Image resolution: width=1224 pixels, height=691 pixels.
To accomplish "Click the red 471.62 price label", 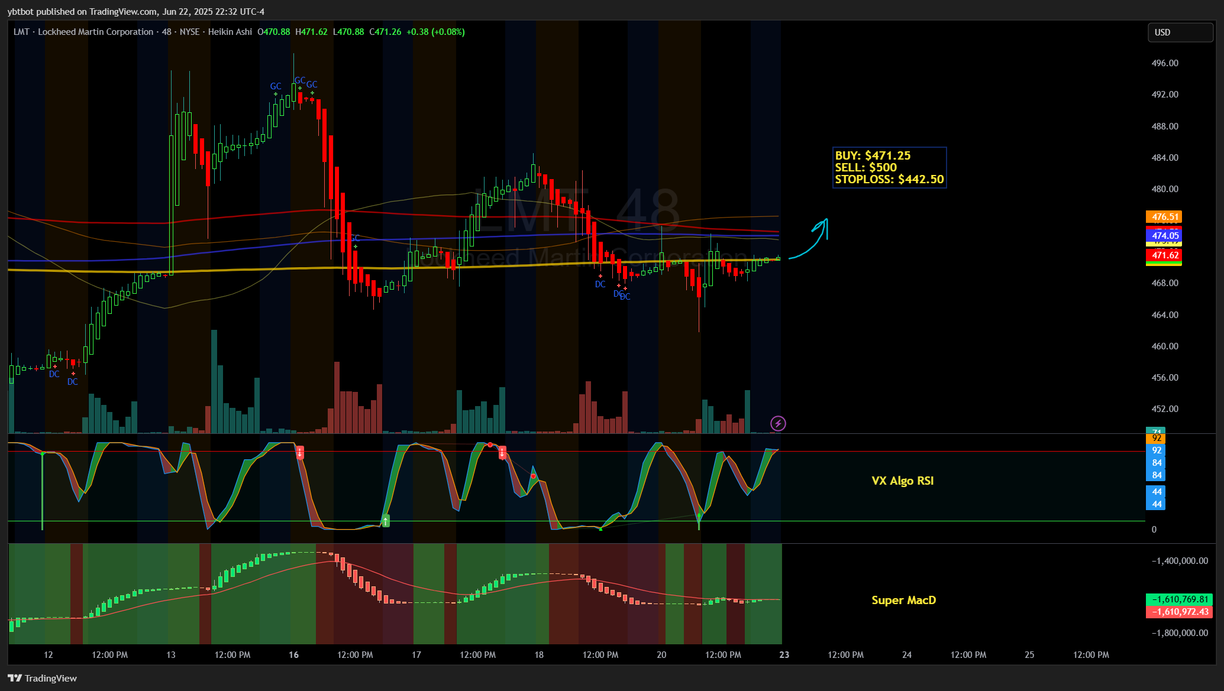I will tap(1164, 255).
